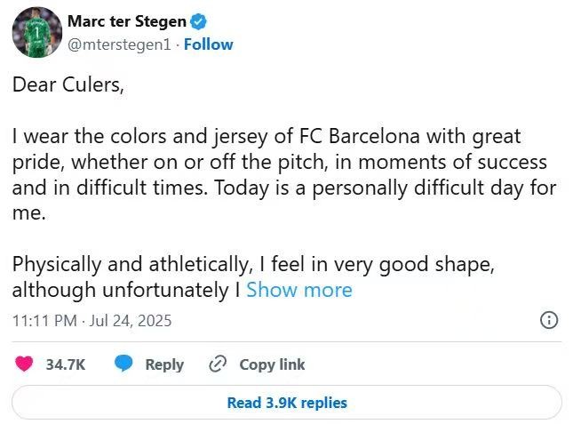
Task: Expand tweet with Show more
Action: [x=299, y=290]
